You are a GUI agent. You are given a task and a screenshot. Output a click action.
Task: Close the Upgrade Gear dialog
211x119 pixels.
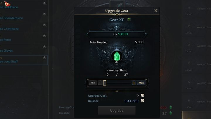[156, 11]
